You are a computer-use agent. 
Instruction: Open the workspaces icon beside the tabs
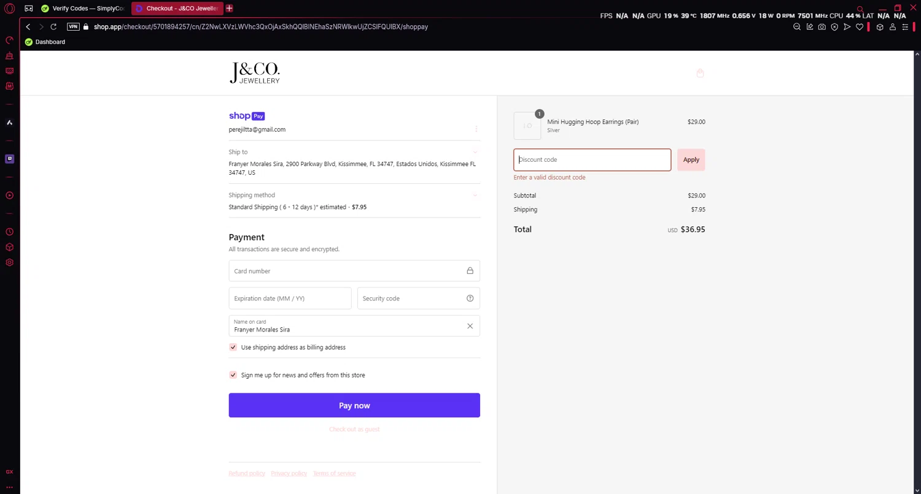coord(29,9)
